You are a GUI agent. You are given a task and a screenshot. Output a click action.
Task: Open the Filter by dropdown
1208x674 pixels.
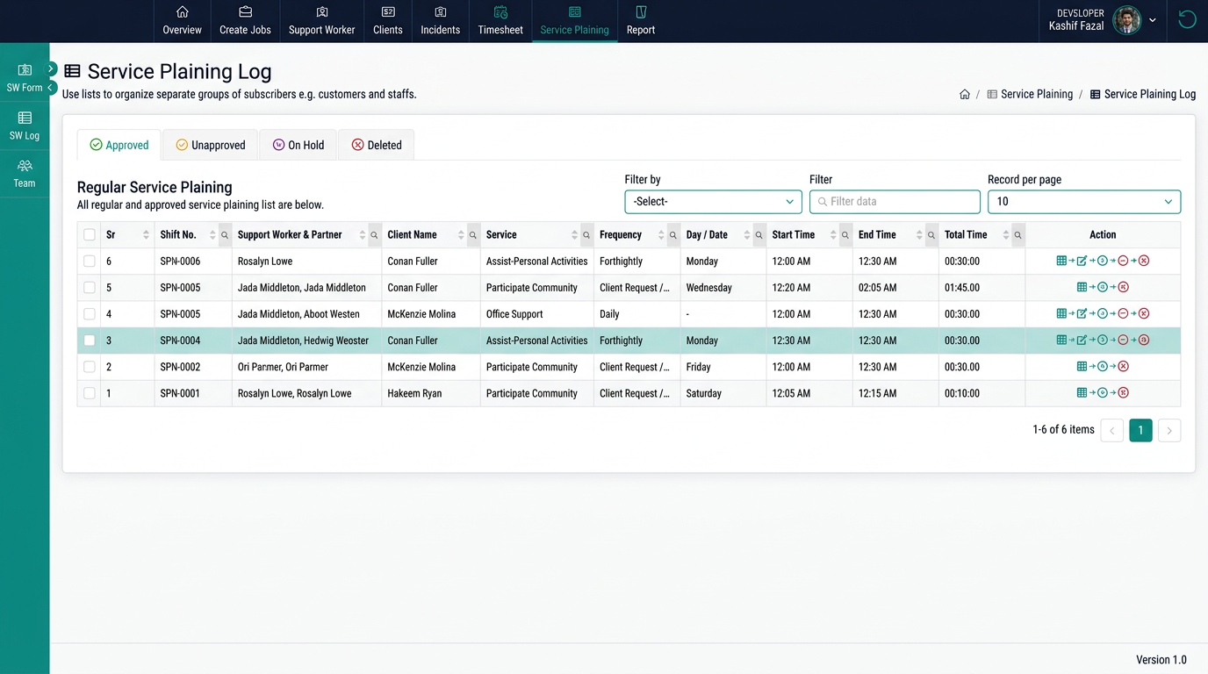[x=713, y=202]
